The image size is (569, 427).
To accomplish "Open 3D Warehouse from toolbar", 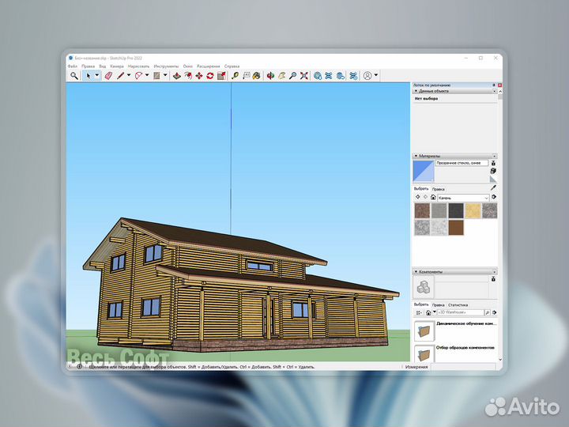I will [x=318, y=76].
